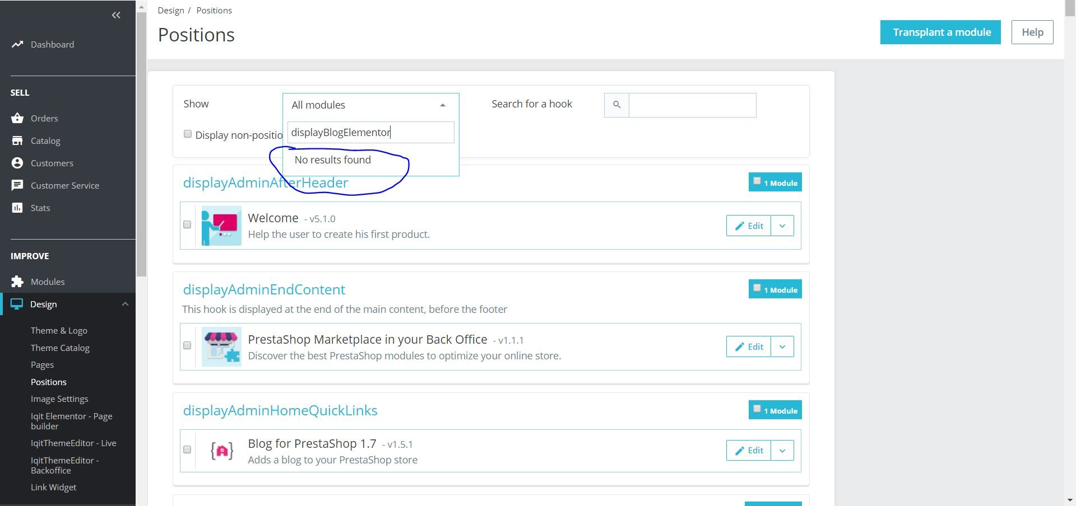1076x506 pixels.
Task: Go to Theme & Logo page
Action: point(59,330)
